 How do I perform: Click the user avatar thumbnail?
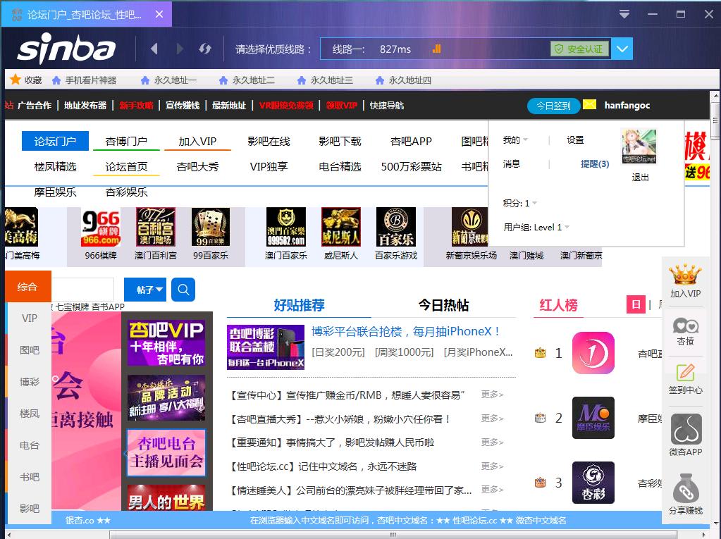pyautogui.click(x=639, y=146)
